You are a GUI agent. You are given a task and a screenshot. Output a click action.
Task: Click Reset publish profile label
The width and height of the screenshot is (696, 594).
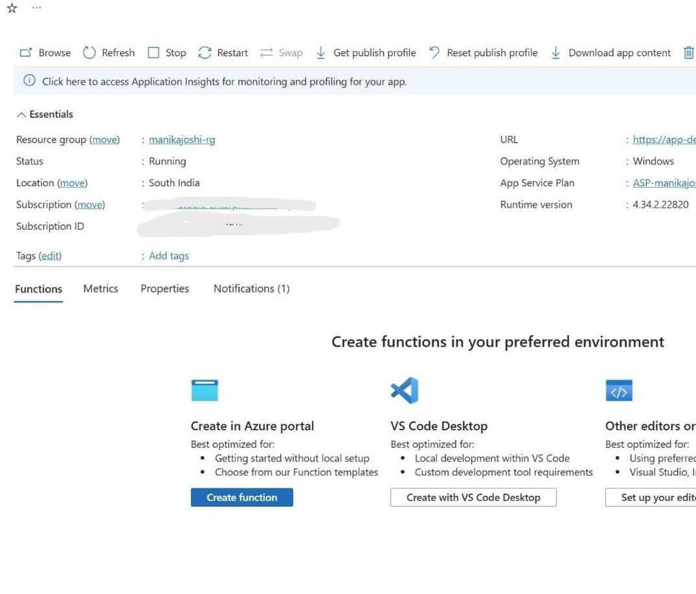pos(492,53)
